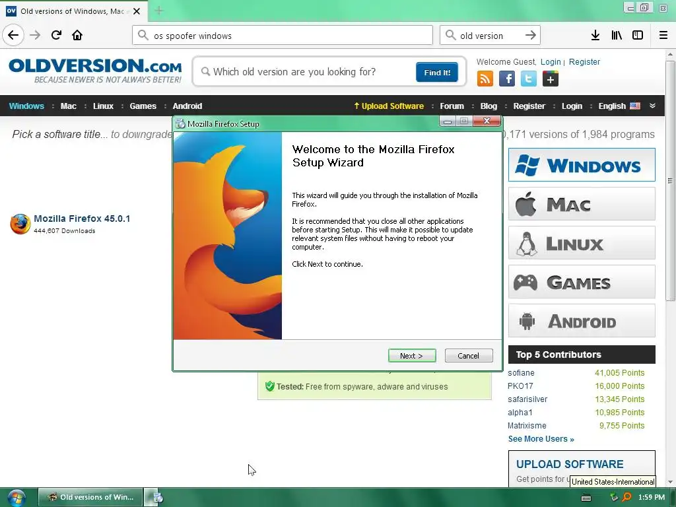Open contributor PKO17's profile
676x507 pixels.
click(520, 386)
